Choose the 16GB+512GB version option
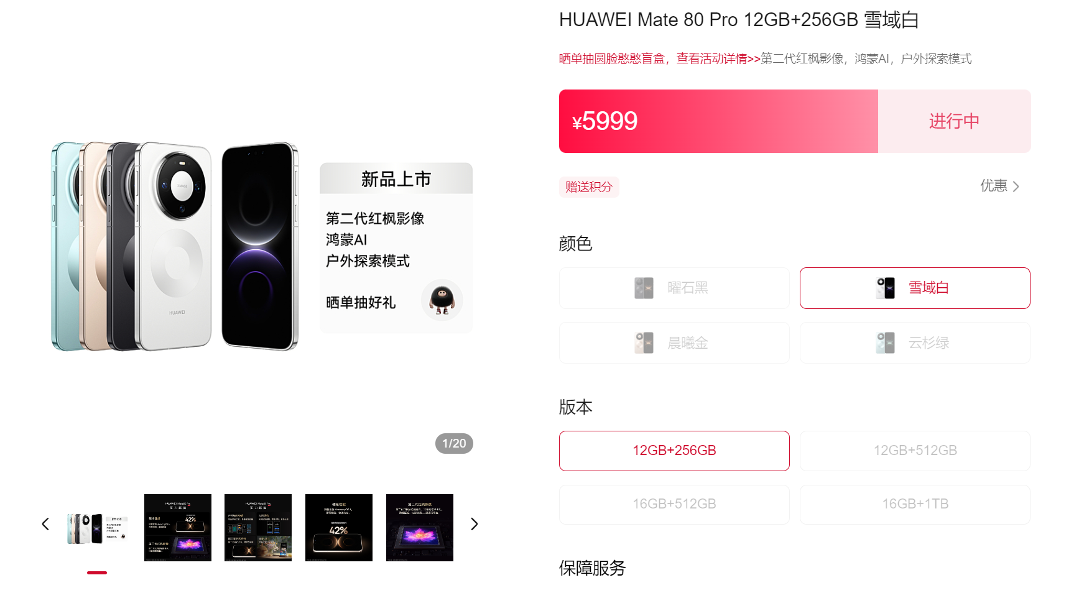 (674, 504)
